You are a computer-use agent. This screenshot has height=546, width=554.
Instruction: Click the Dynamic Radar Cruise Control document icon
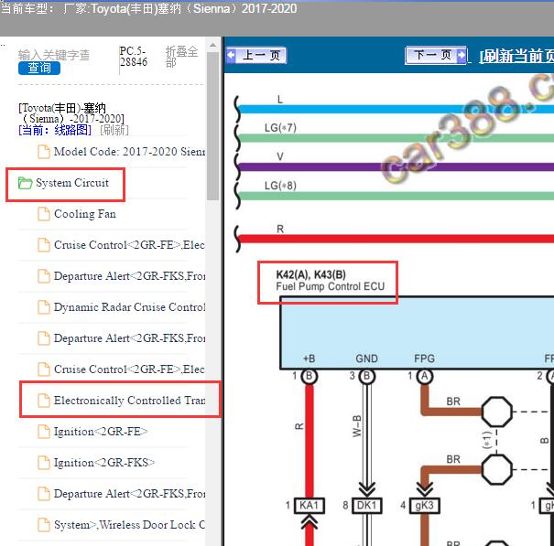[44, 307]
